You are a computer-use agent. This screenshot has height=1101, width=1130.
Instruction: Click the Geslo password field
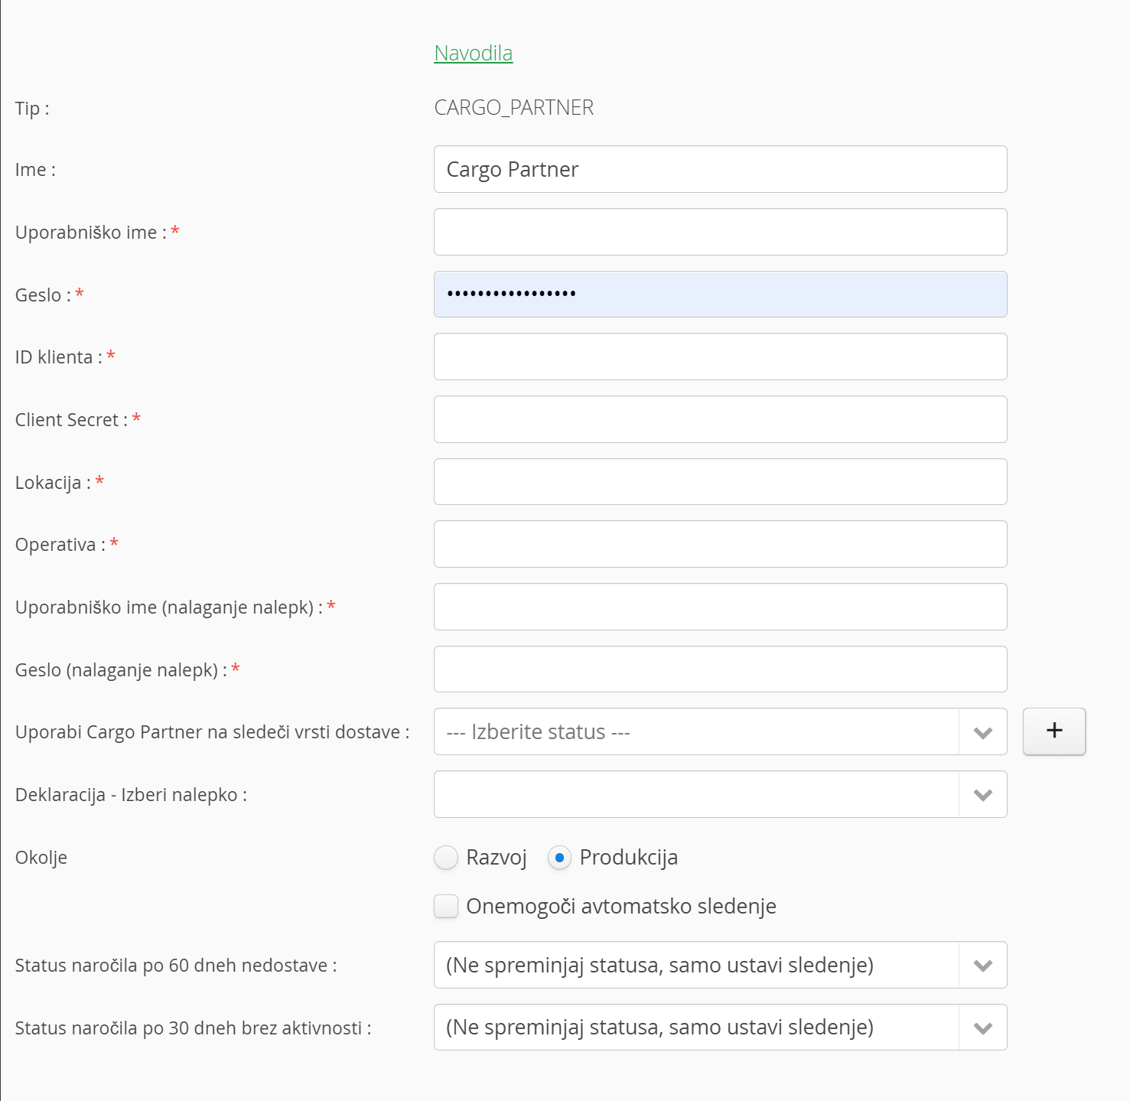tap(720, 295)
